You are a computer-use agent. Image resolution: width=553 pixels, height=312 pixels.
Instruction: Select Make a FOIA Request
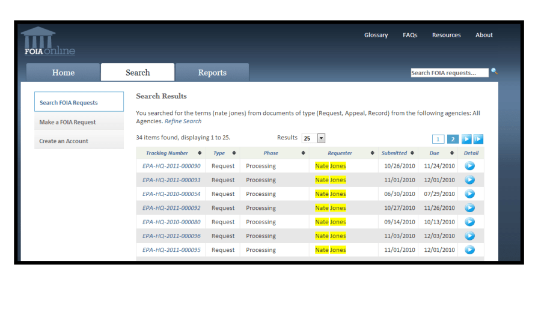(x=68, y=122)
